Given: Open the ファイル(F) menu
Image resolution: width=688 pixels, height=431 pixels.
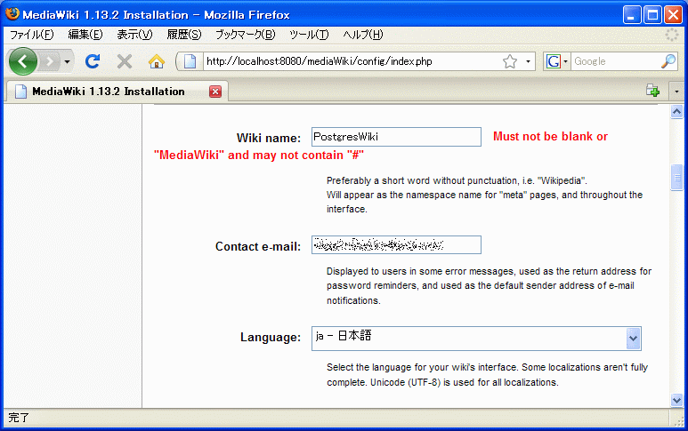Looking at the screenshot, I should 31,35.
